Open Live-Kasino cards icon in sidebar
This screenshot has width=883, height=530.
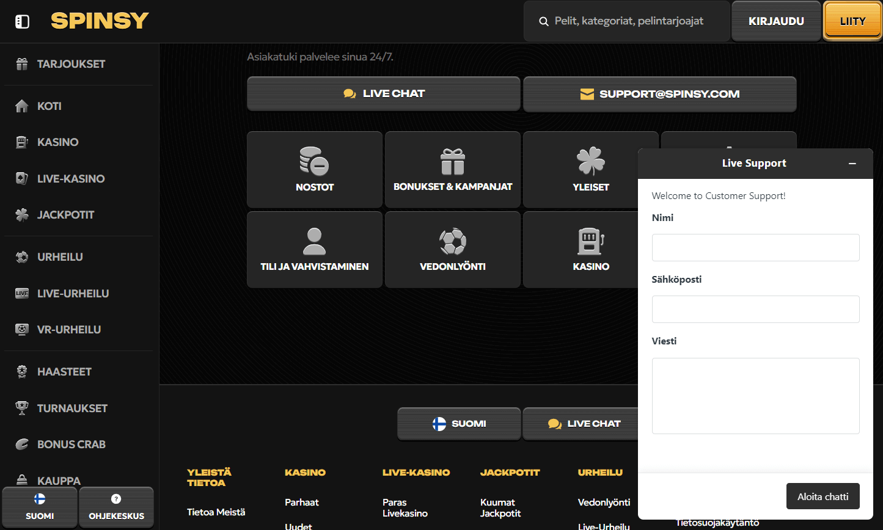coord(22,179)
